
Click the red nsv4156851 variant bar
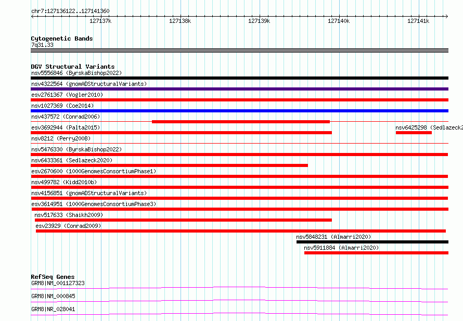(239, 198)
